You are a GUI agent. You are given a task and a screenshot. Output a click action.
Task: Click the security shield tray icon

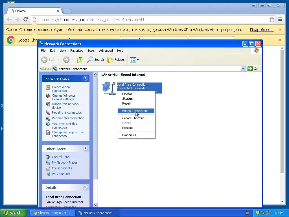[x=258, y=213]
